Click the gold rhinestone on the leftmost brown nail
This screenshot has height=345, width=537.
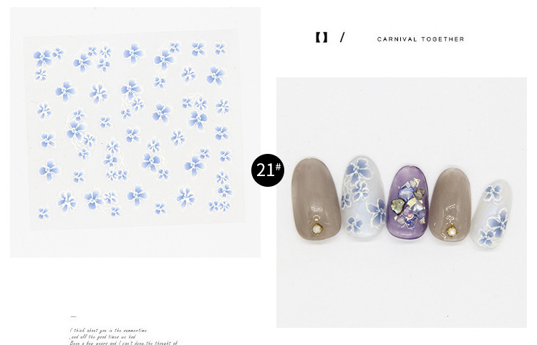[x=317, y=228]
